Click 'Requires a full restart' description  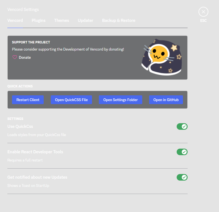click(x=25, y=160)
